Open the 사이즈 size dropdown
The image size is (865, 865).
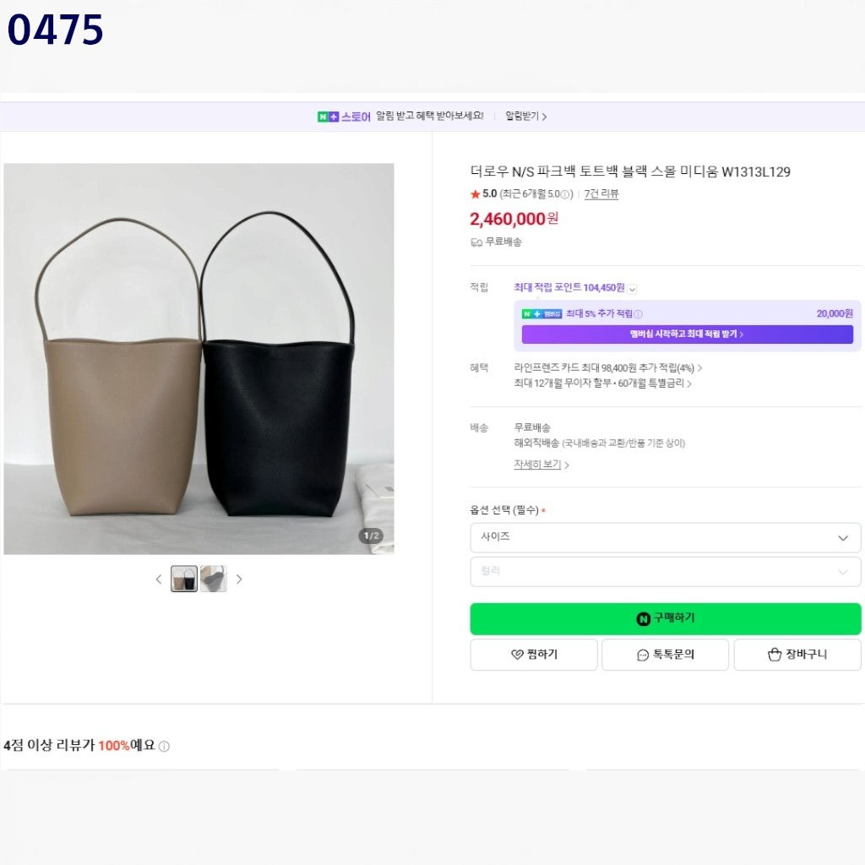665,537
